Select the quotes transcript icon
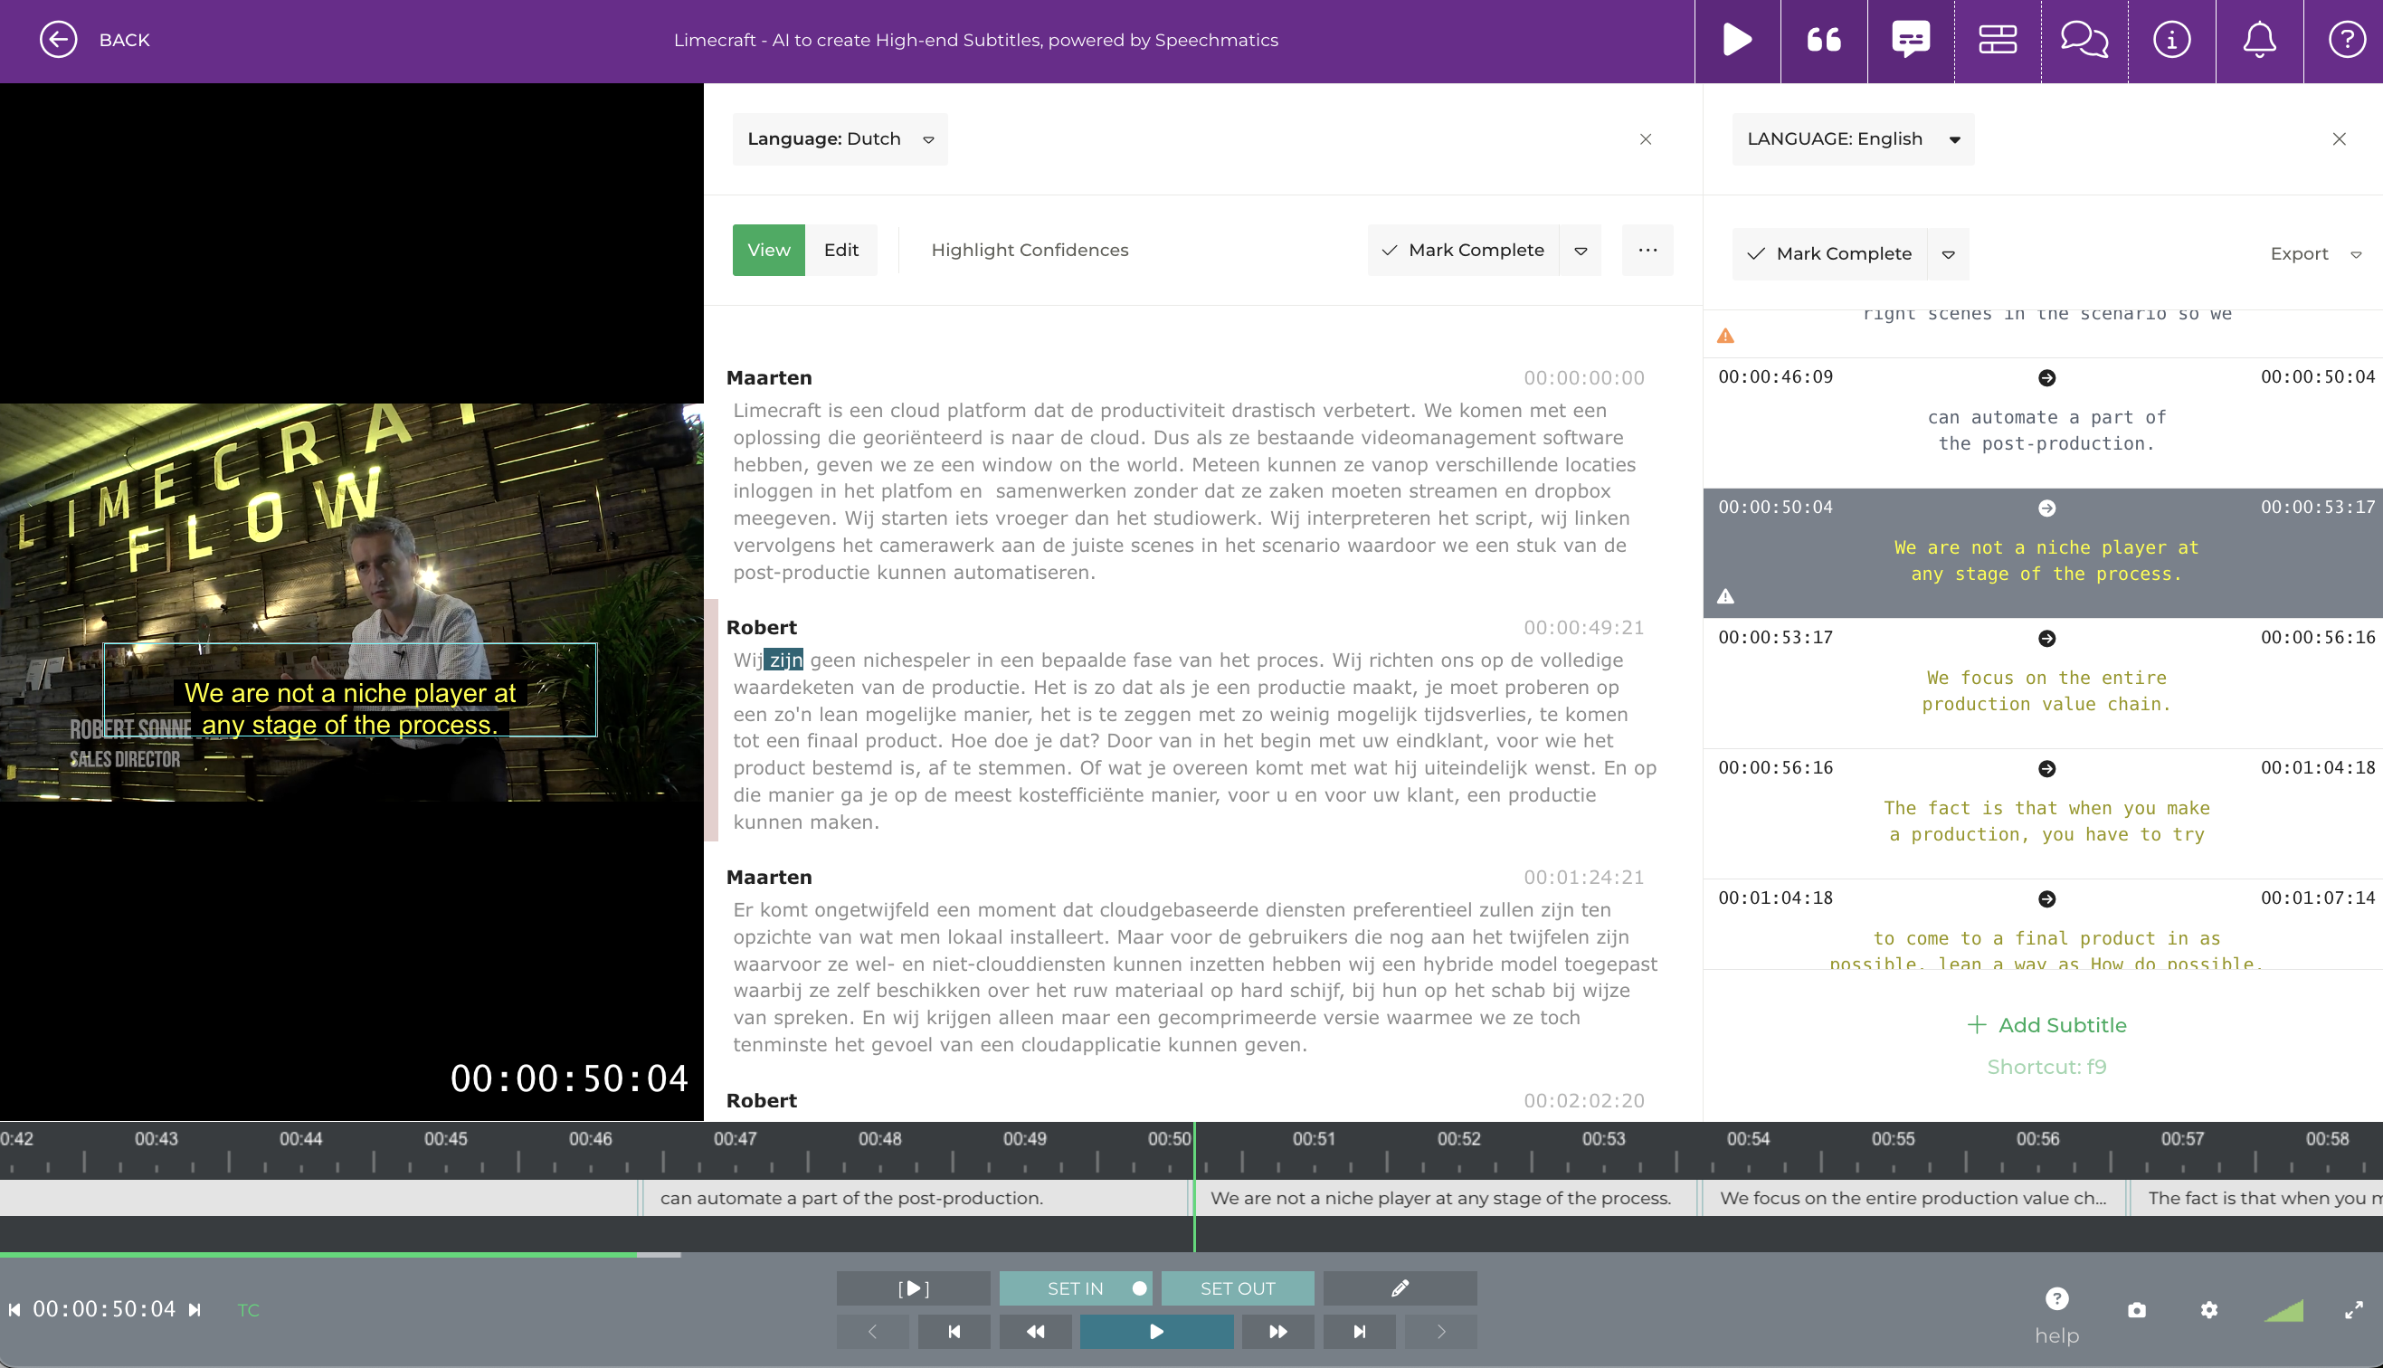 point(1823,41)
